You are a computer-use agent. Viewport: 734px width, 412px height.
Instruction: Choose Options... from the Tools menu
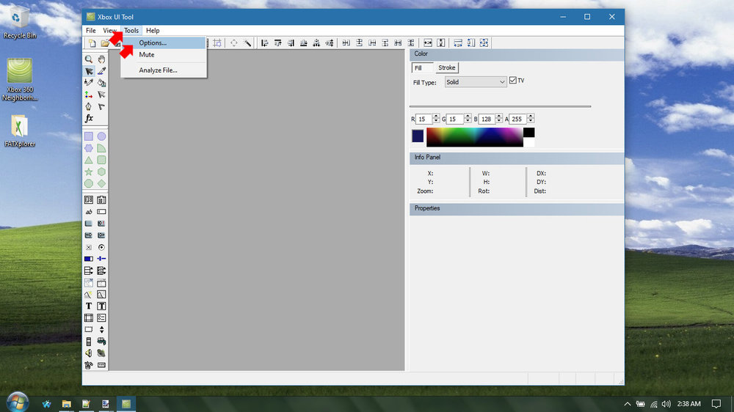[164, 43]
